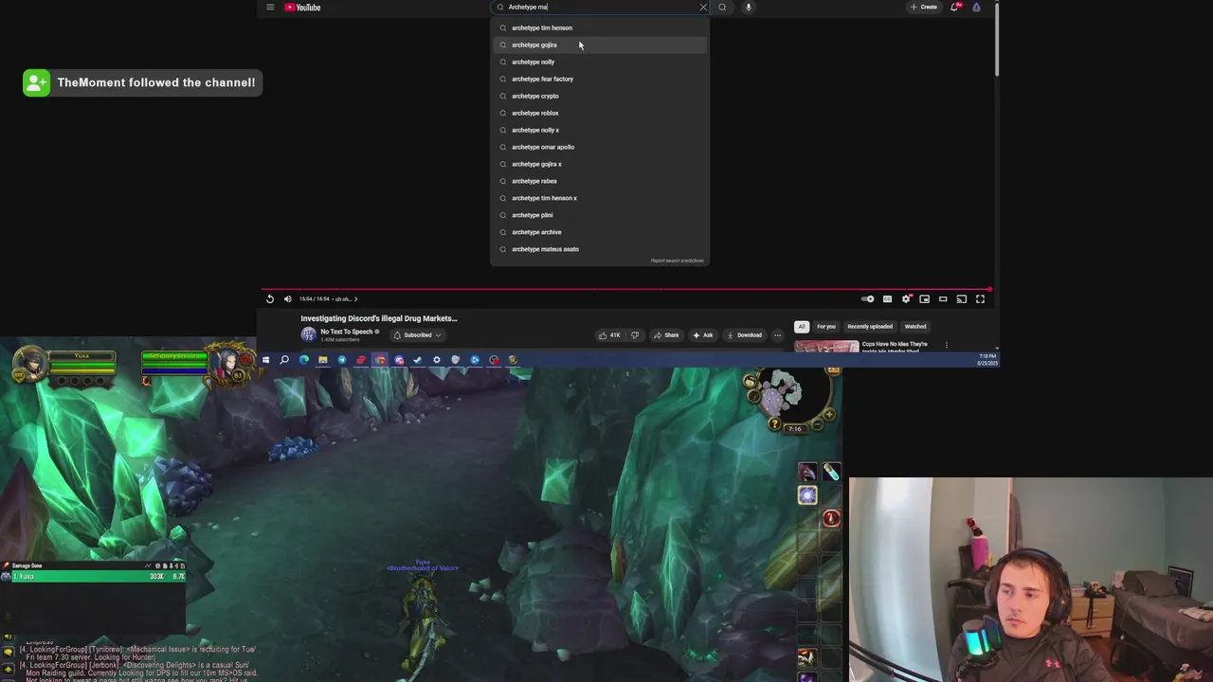Open Windows taskbar search

pyautogui.click(x=284, y=360)
